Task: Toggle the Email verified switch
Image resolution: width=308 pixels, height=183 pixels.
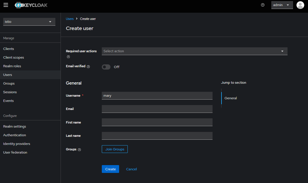Action: [106, 67]
